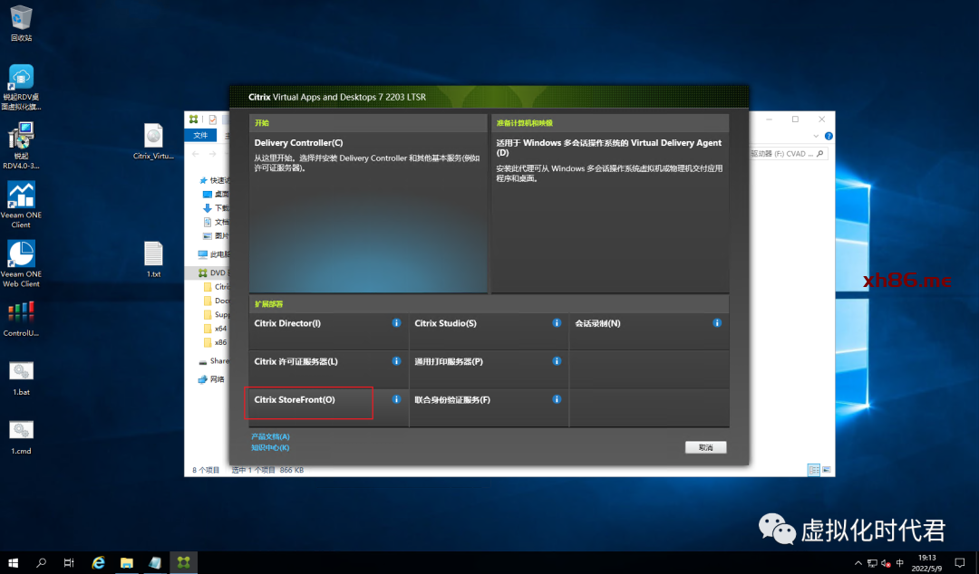Image resolution: width=979 pixels, height=574 pixels.
Task: Toggle 中 input method indicator
Action: [900, 563]
